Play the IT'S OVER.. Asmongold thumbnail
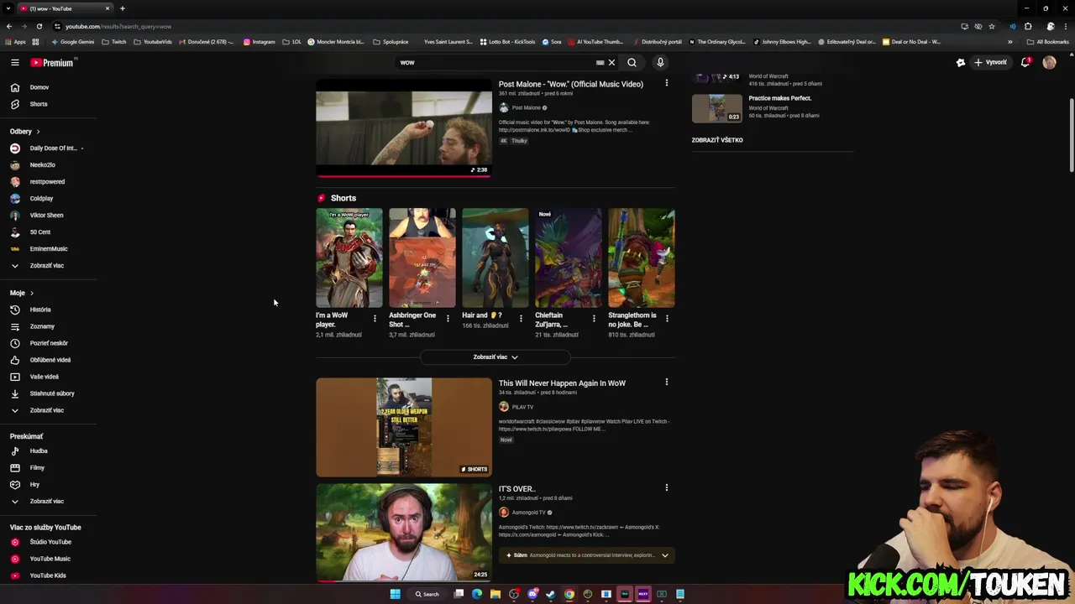1075x604 pixels. [404, 532]
